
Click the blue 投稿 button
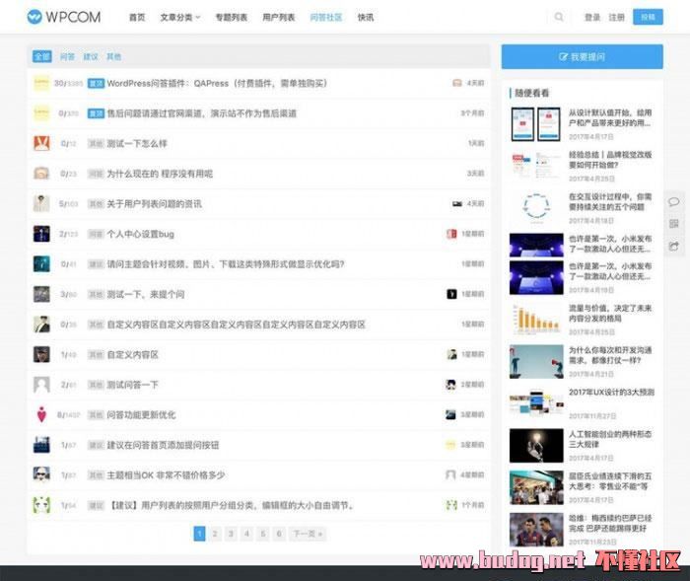click(x=648, y=17)
